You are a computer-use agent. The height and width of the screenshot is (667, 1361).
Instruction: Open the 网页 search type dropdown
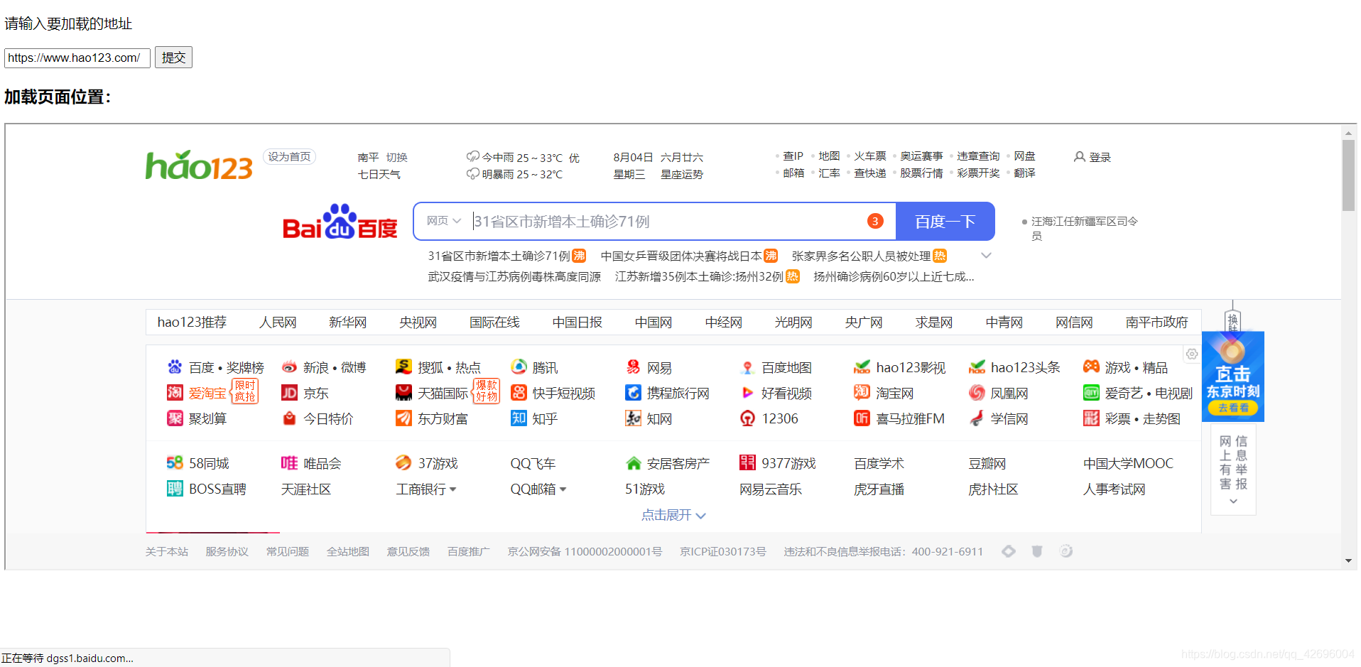point(444,221)
